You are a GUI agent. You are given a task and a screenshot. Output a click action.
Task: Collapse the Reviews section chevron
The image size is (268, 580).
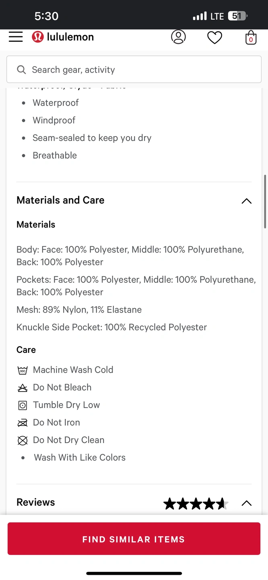(x=246, y=503)
